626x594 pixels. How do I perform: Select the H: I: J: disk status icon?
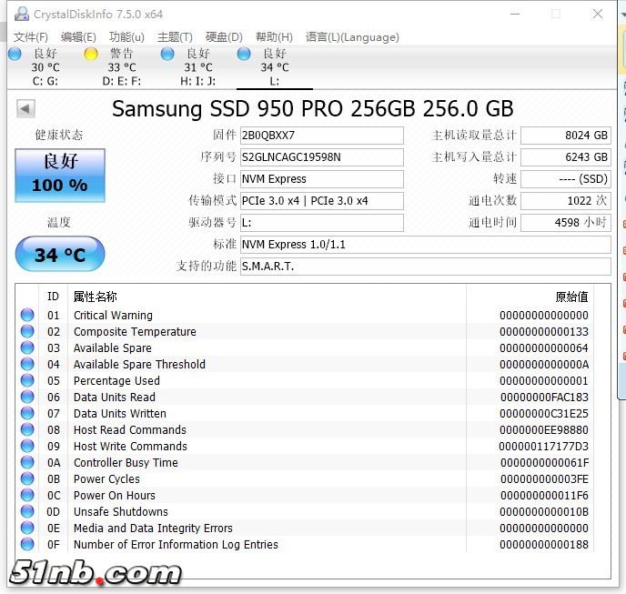(x=167, y=55)
